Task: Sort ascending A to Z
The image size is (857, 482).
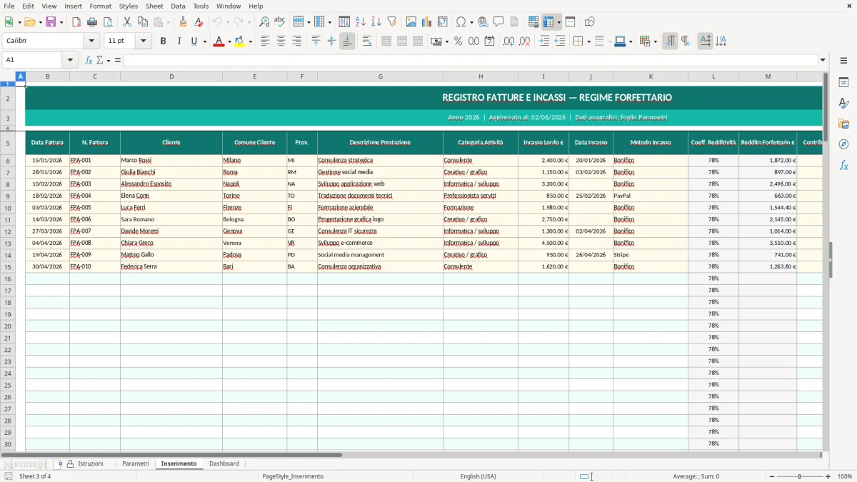Action: pyautogui.click(x=361, y=22)
